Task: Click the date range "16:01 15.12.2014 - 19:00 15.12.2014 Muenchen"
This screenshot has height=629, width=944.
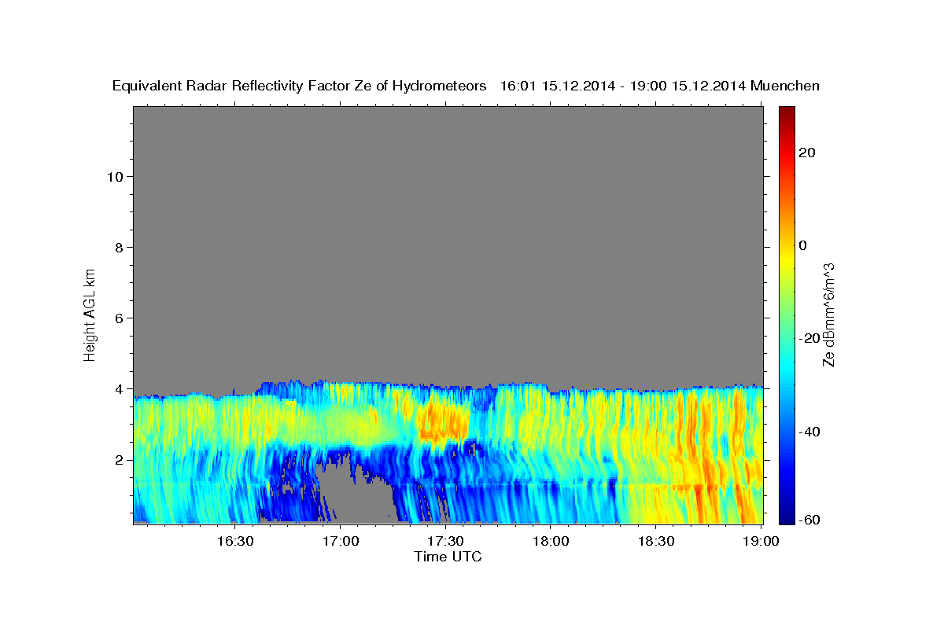Action: pyautogui.click(x=660, y=86)
